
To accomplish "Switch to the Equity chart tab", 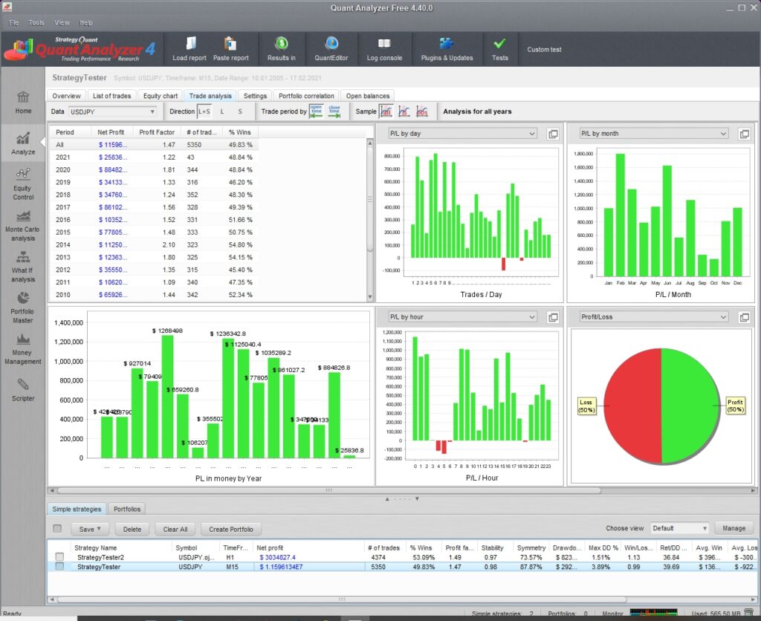I will 161,96.
